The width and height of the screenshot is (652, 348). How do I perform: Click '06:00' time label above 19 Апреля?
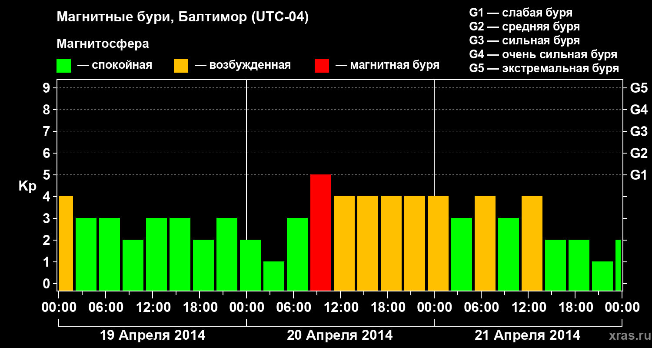[x=106, y=308]
